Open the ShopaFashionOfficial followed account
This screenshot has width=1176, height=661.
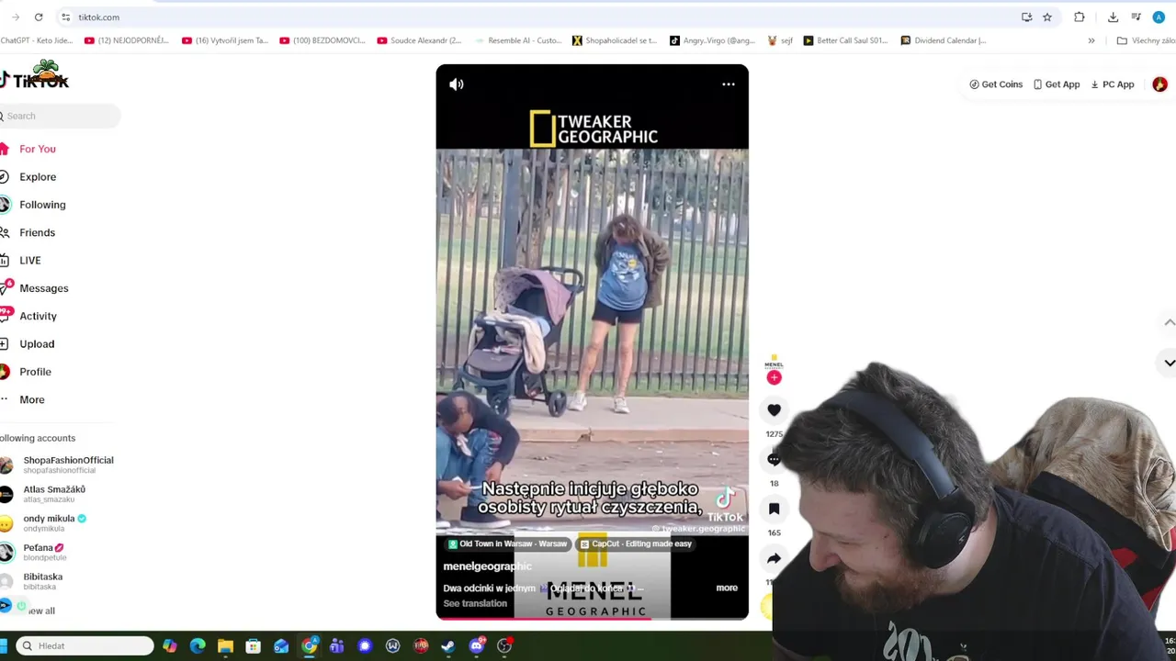tap(58, 465)
